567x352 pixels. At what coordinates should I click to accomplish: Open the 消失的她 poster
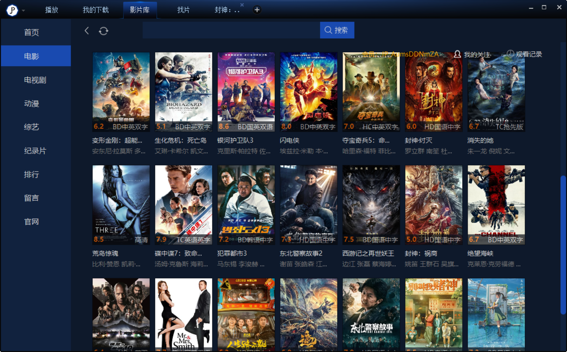point(496,92)
